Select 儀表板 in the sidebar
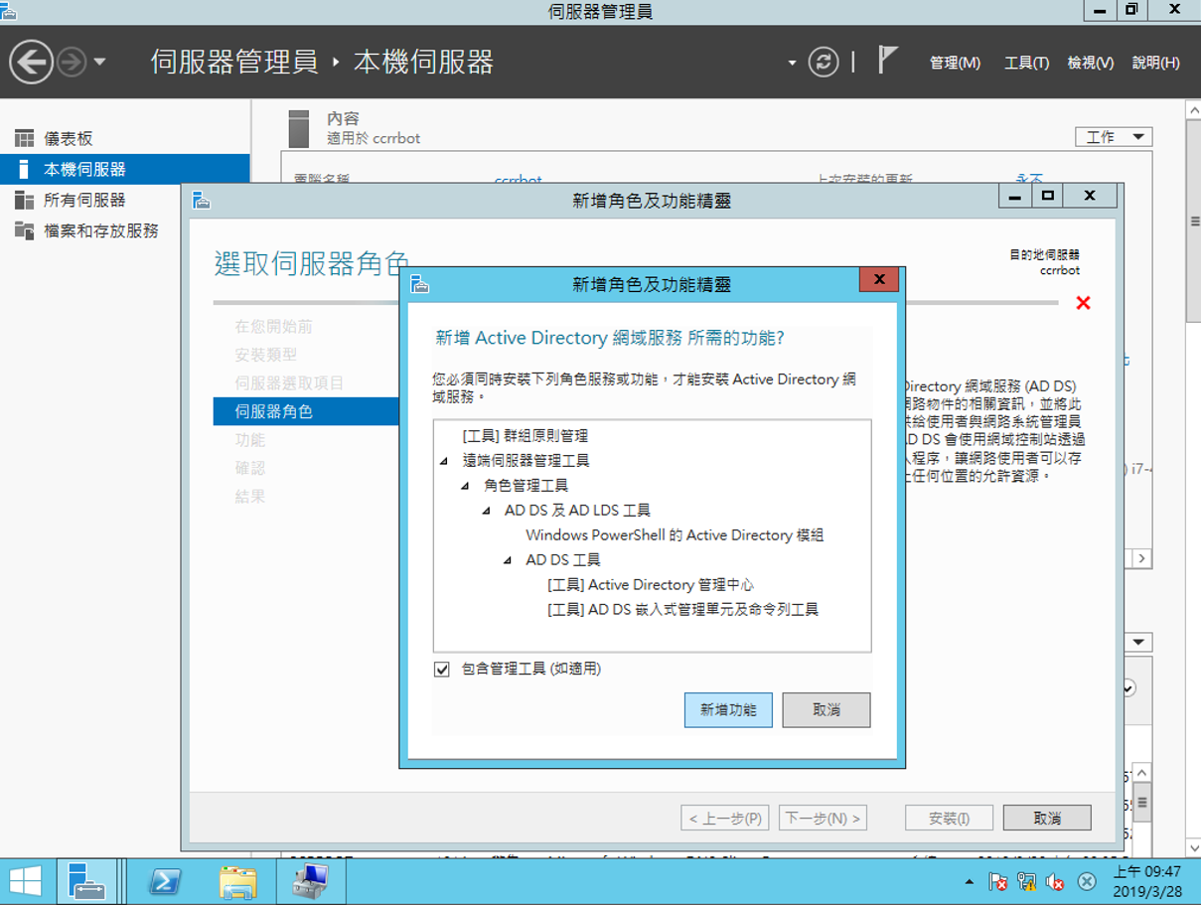 click(x=125, y=139)
